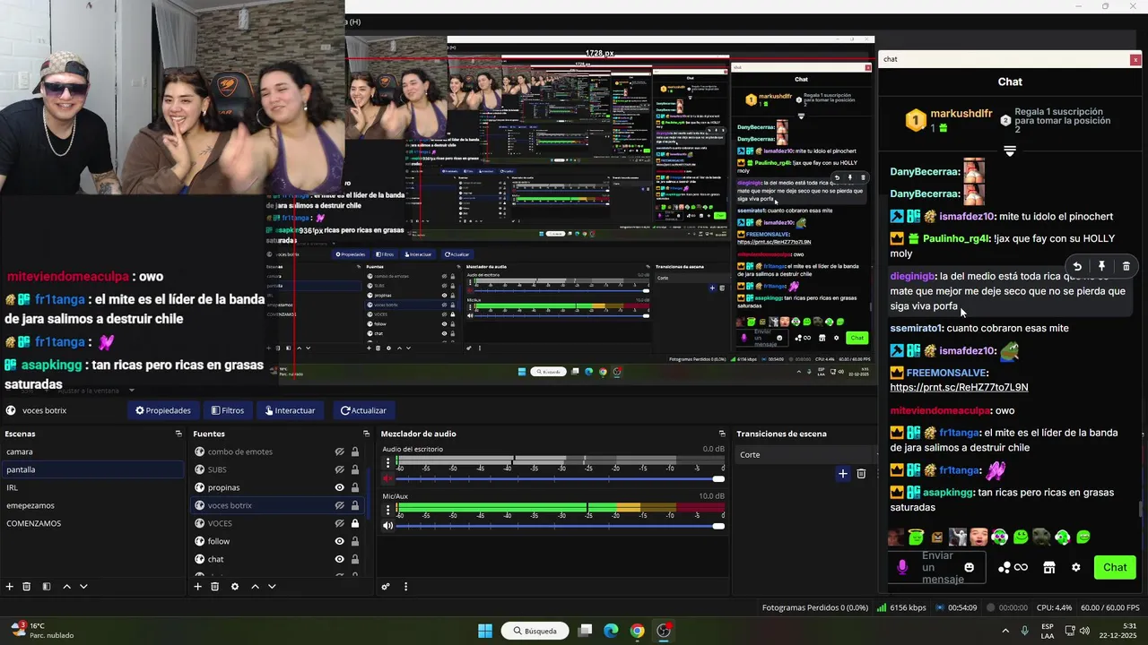Image resolution: width=1148 pixels, height=645 pixels.
Task: Click the Propiedades button
Action: (x=163, y=410)
